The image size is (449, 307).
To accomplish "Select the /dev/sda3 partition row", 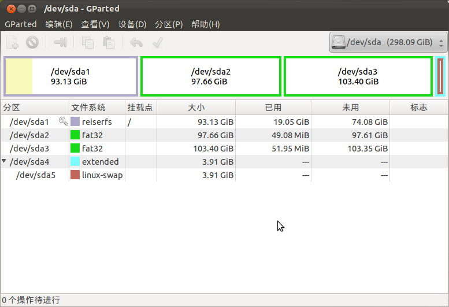I will (224, 149).
